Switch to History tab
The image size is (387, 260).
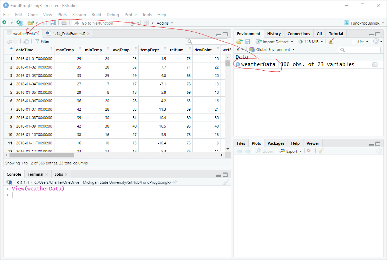[x=274, y=34]
